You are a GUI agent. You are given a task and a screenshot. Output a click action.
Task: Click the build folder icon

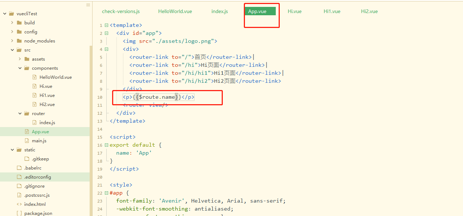19,23
